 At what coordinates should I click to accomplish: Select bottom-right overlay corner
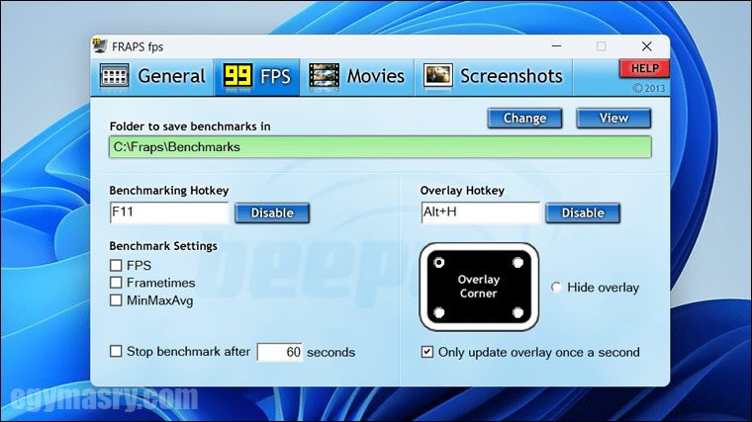click(517, 312)
